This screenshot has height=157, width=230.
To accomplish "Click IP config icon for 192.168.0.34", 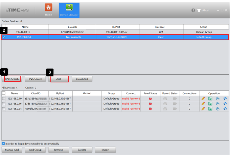I will point(218,109).
